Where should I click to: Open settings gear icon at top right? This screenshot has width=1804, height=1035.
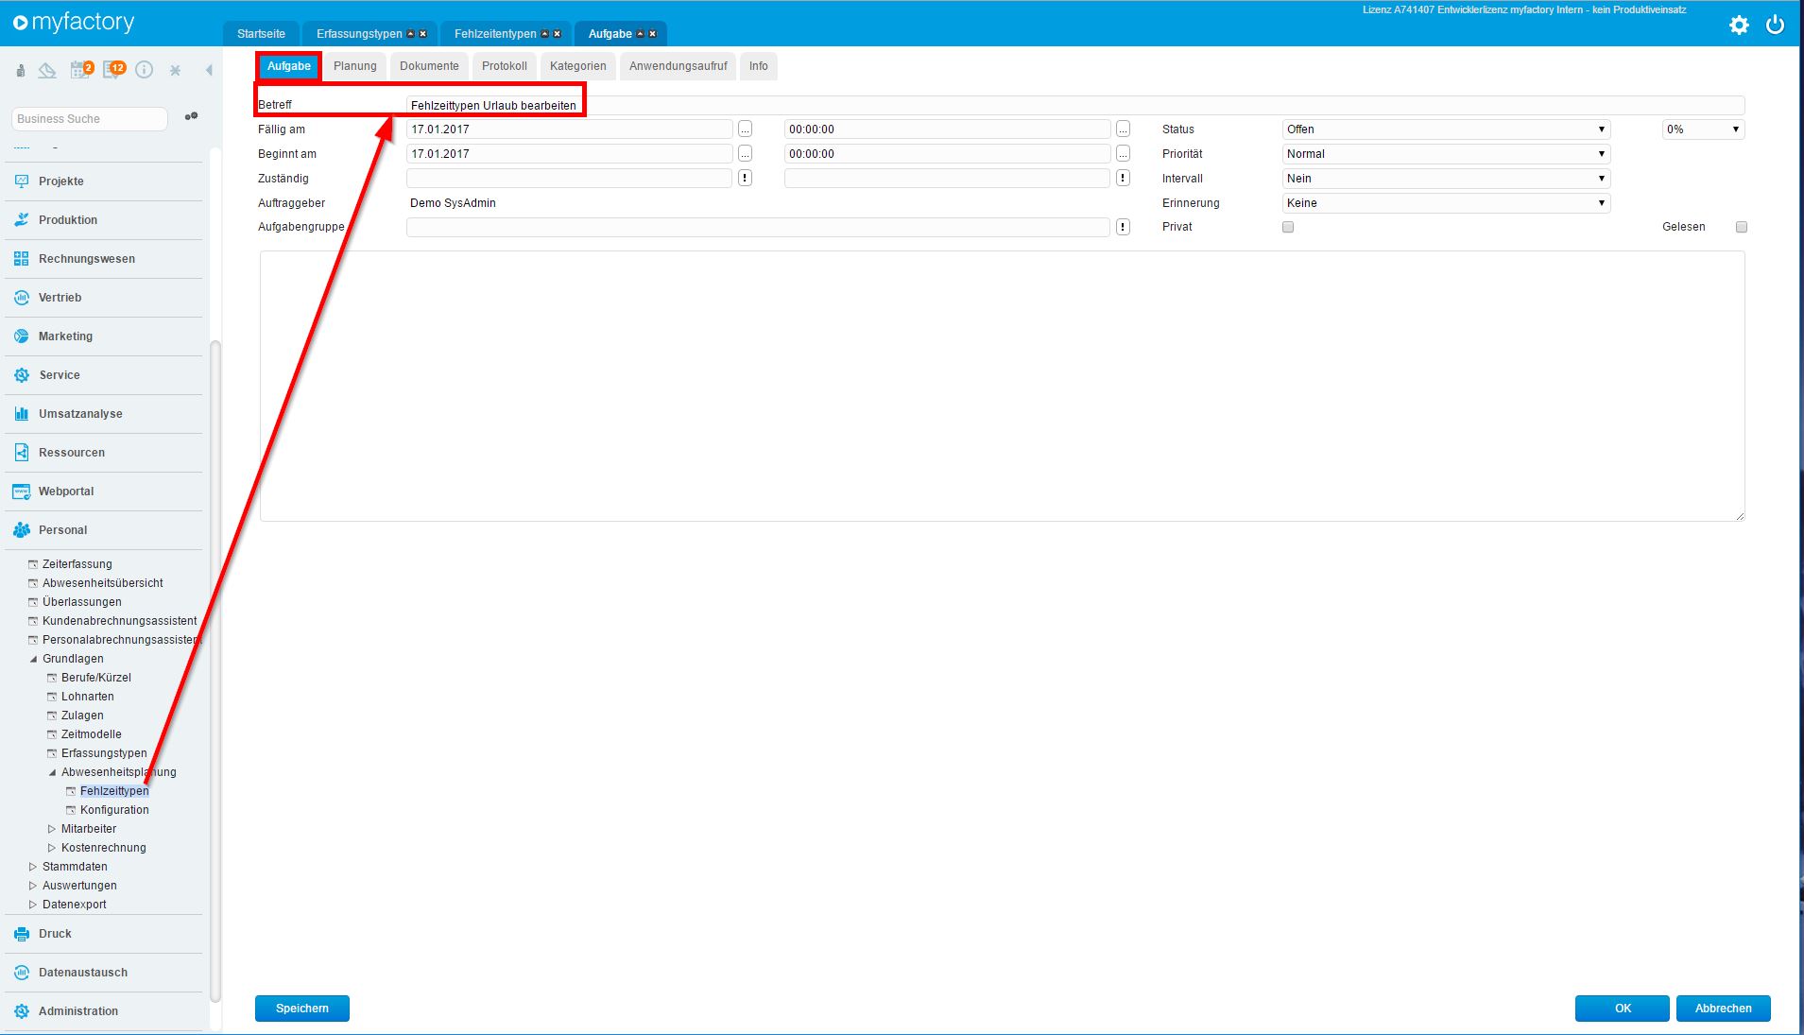pos(1739,26)
